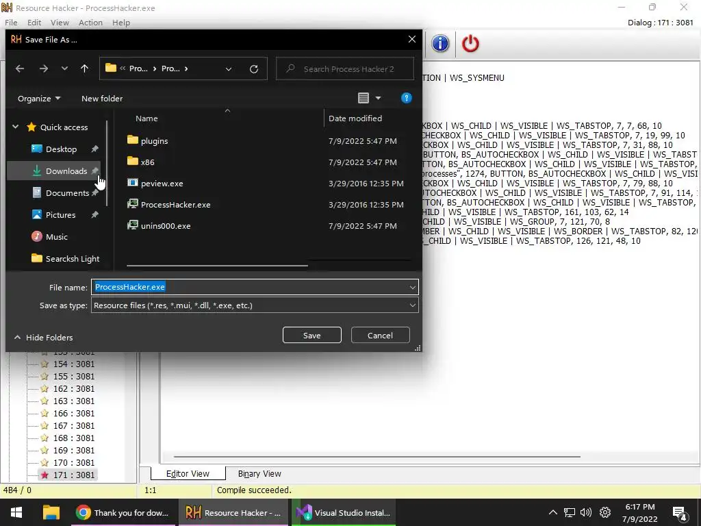Select ProcessHacker.exe in file list

click(x=176, y=204)
